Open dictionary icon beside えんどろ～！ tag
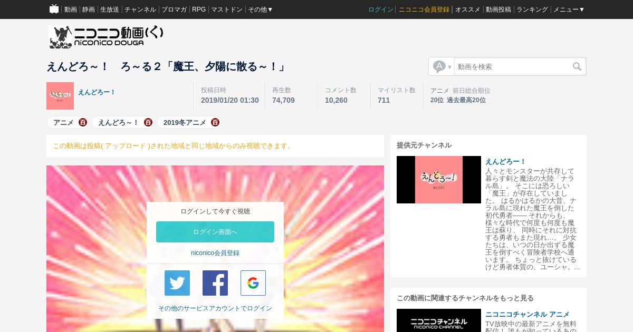Screen dimensions: 633x332 click(x=148, y=122)
